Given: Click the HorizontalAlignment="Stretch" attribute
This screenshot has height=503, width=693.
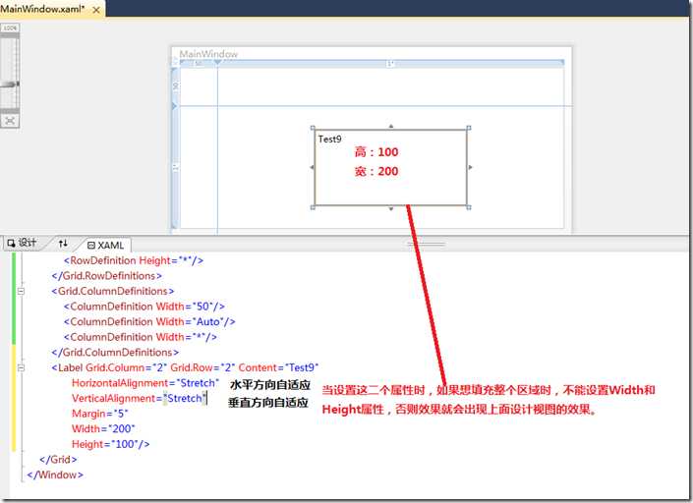Looking at the screenshot, I should pyautogui.click(x=145, y=383).
